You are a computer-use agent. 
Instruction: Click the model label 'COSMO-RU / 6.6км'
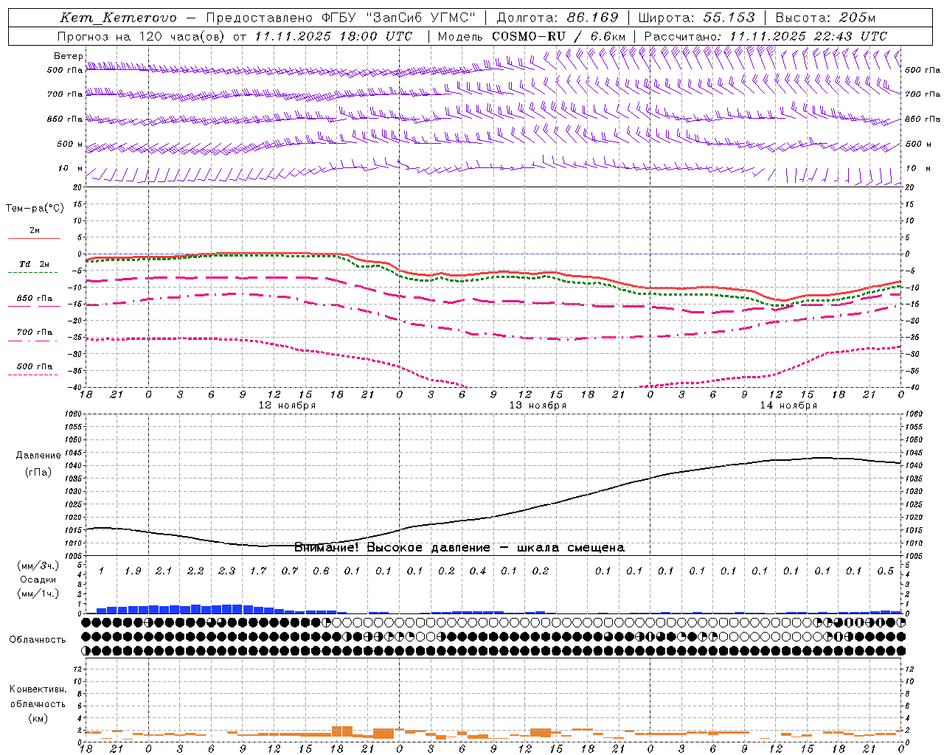(x=558, y=36)
